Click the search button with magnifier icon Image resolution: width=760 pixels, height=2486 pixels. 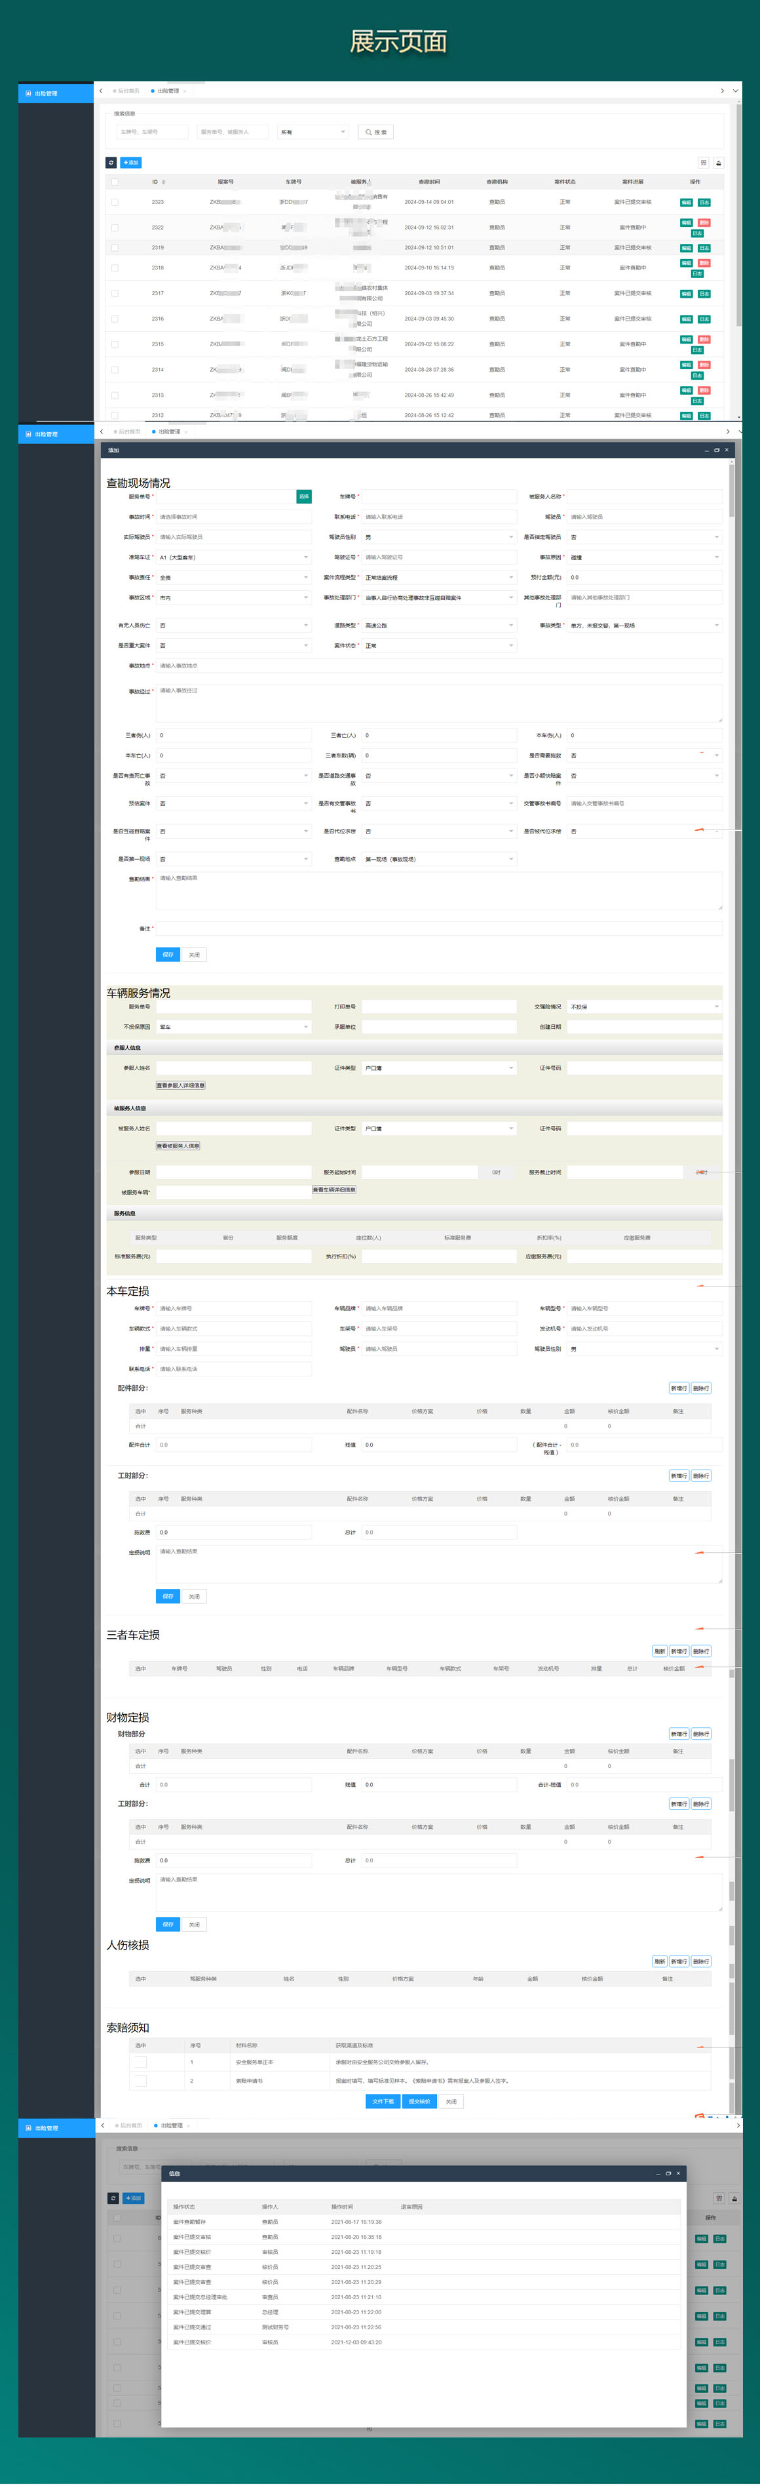click(x=375, y=132)
